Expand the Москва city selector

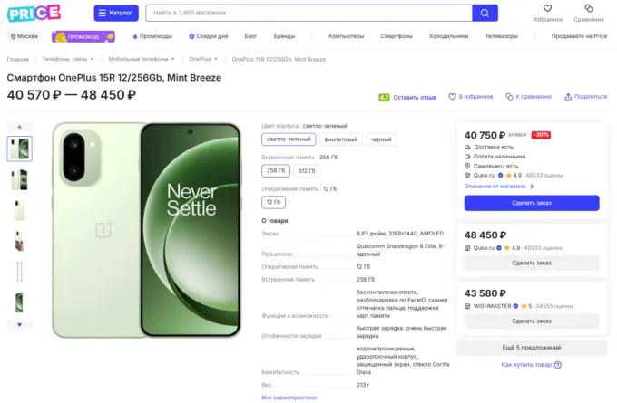[x=24, y=36]
